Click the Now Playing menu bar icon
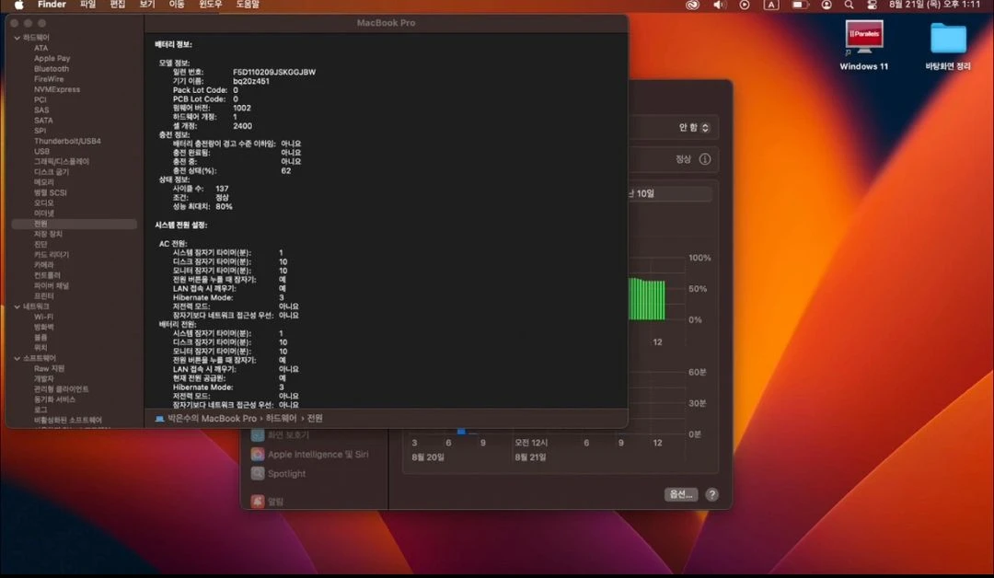The image size is (994, 578). point(745,5)
